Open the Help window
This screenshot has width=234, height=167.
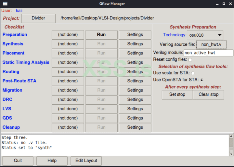click(52, 161)
